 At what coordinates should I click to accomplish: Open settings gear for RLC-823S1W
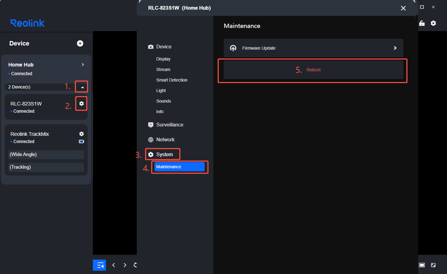pyautogui.click(x=82, y=104)
